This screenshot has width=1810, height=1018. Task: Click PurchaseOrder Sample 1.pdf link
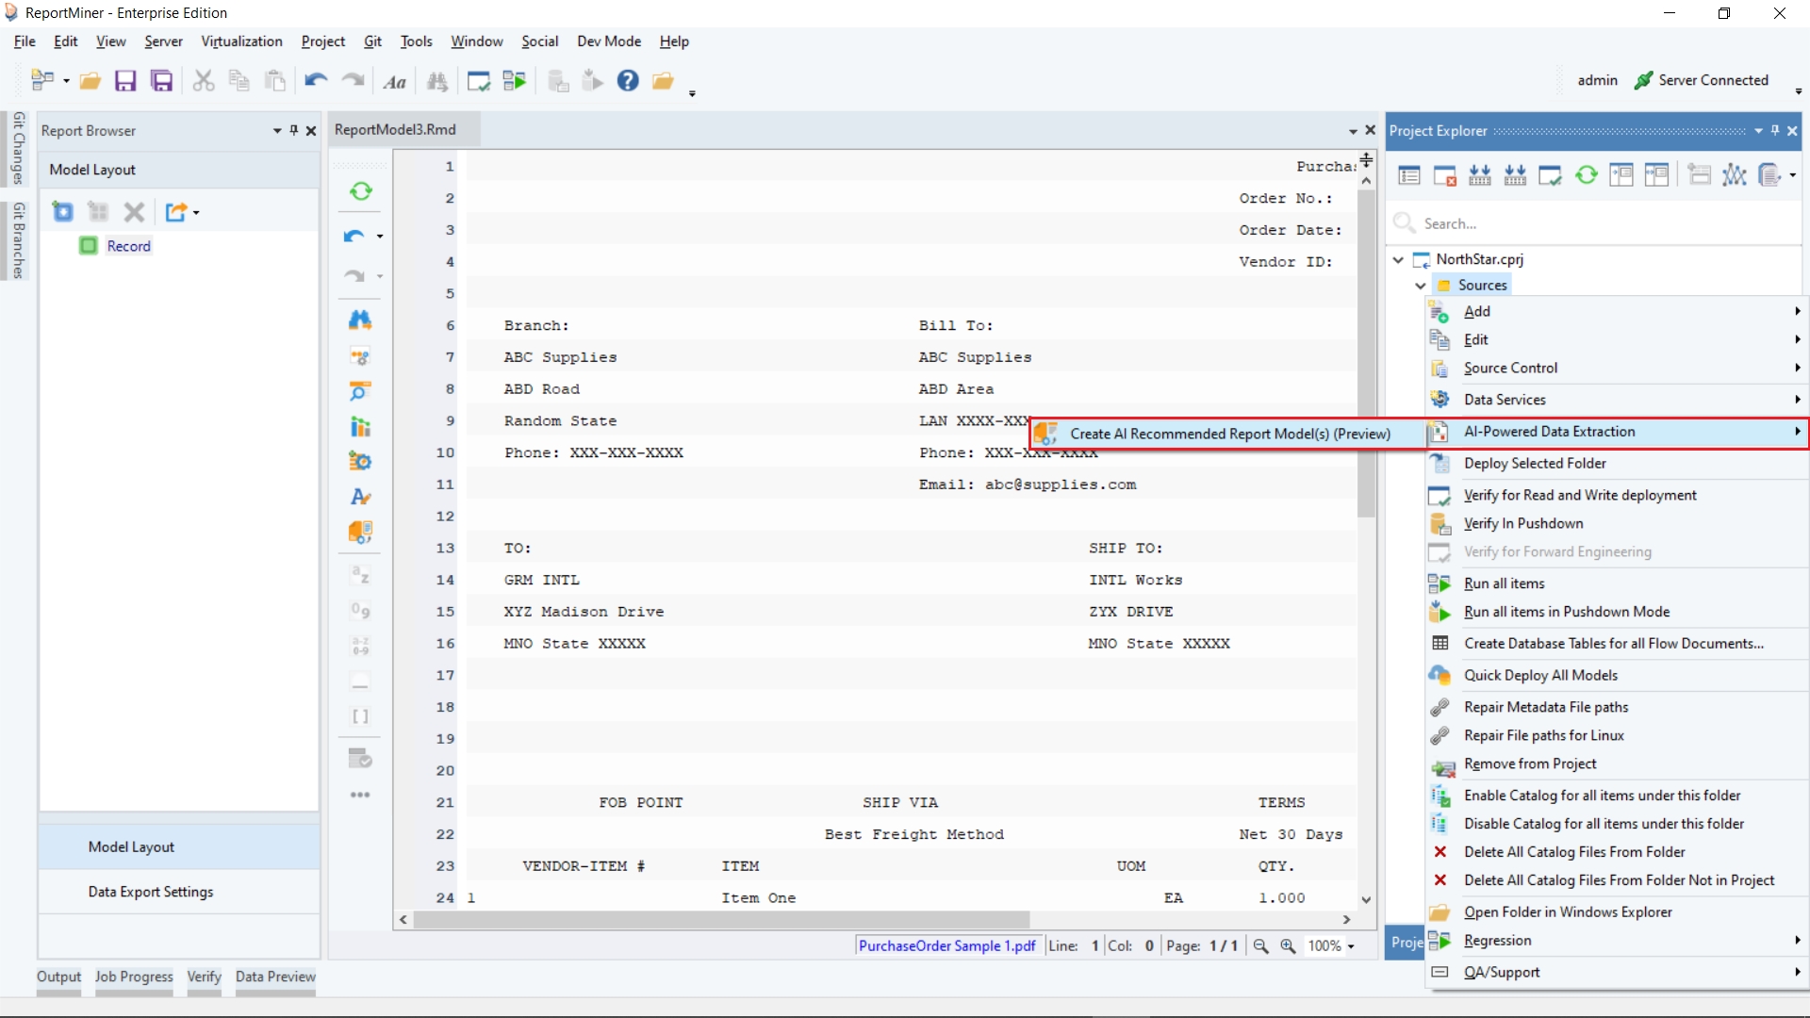(x=946, y=945)
